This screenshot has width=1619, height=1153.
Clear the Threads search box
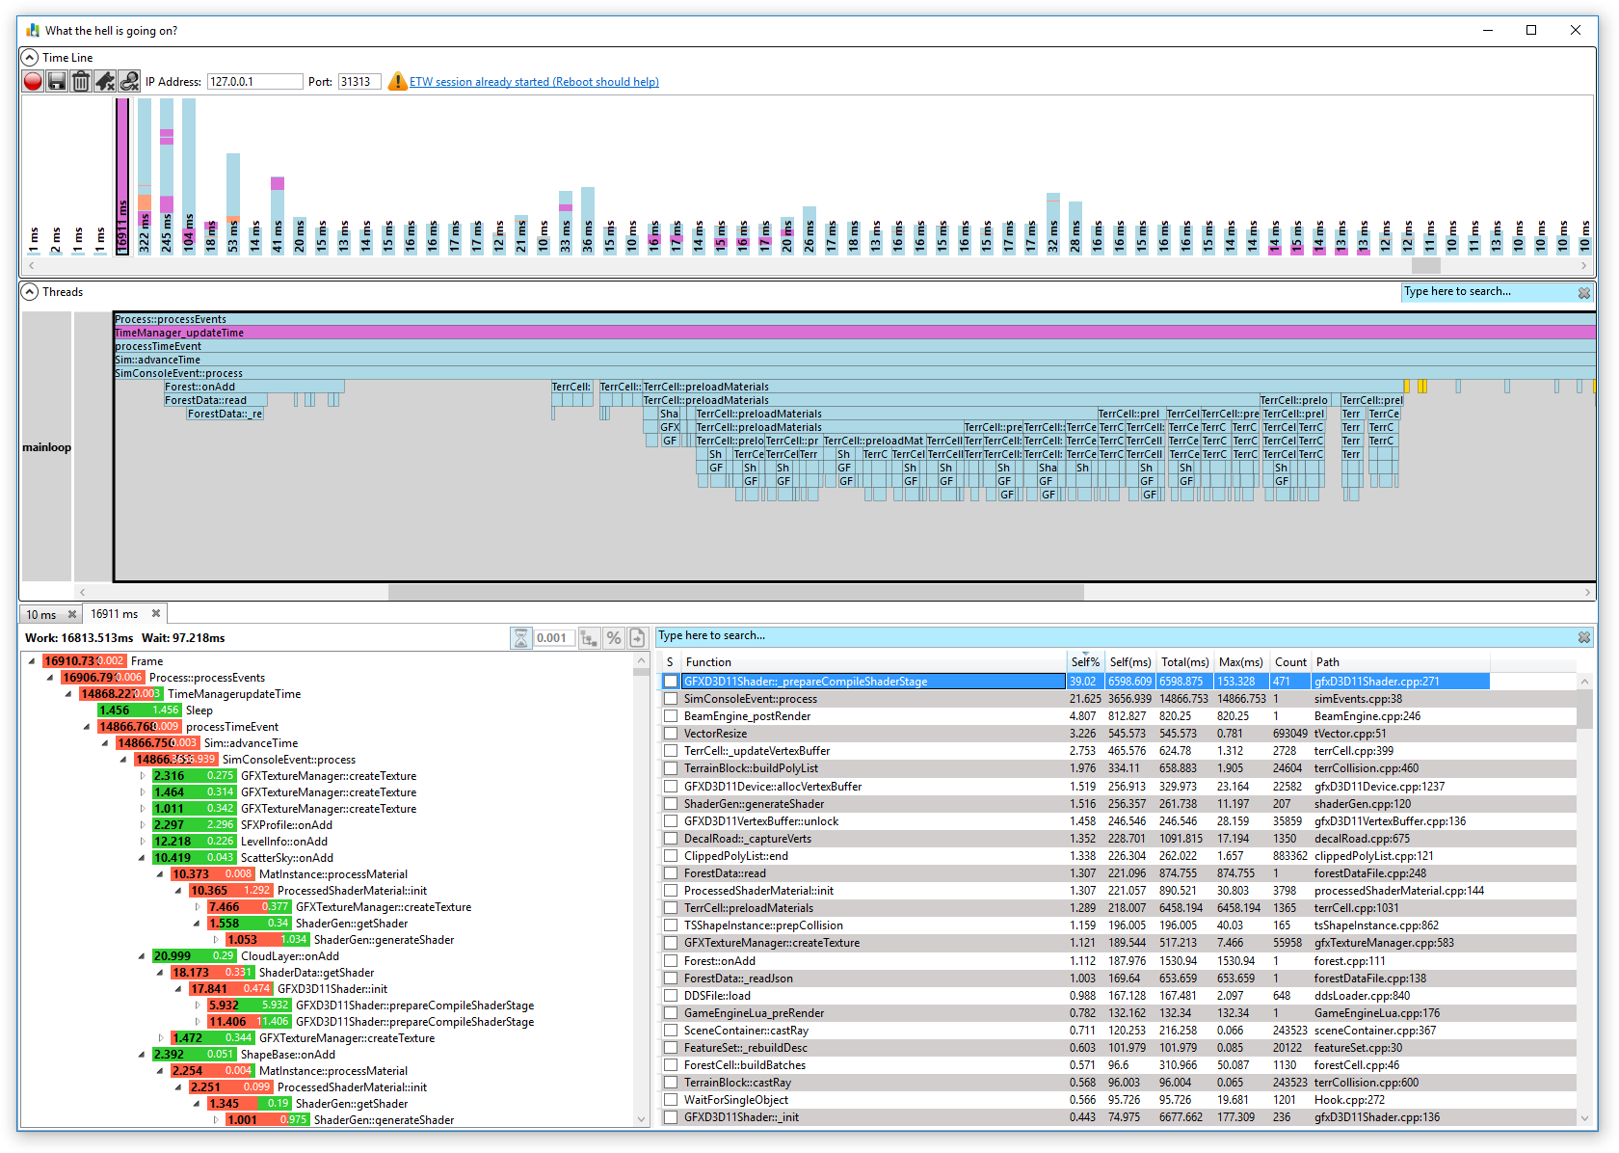(1583, 293)
